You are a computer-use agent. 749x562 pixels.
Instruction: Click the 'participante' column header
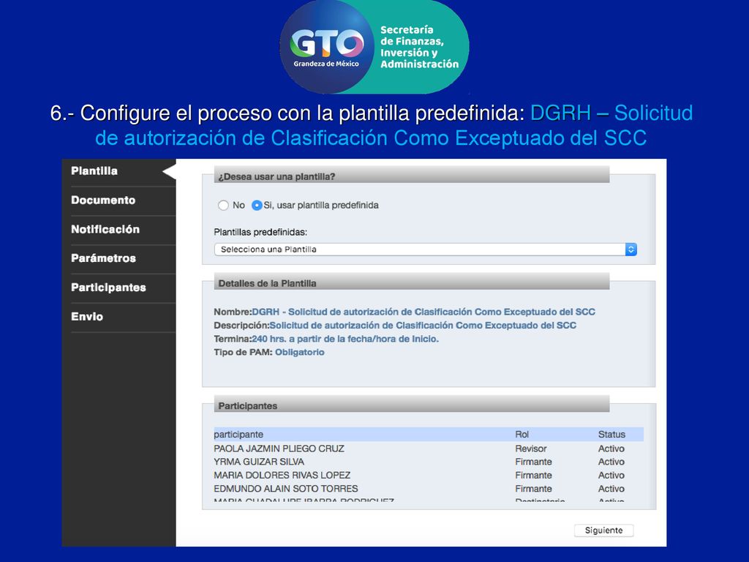click(238, 435)
